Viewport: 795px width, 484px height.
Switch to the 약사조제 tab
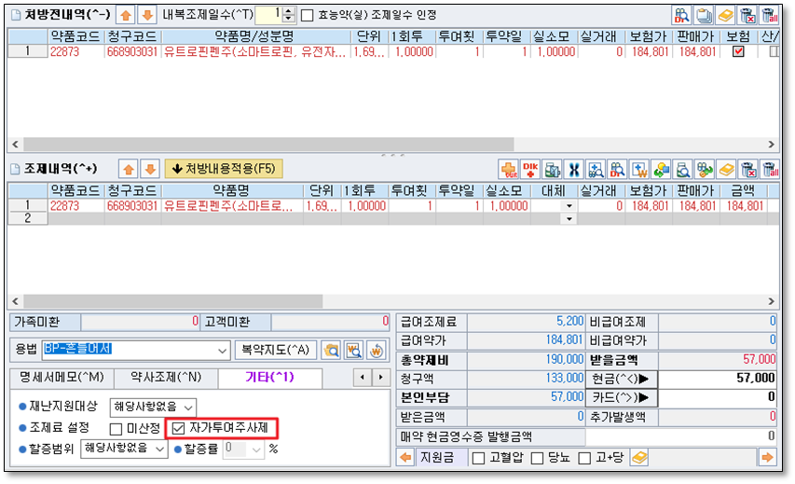(x=168, y=378)
